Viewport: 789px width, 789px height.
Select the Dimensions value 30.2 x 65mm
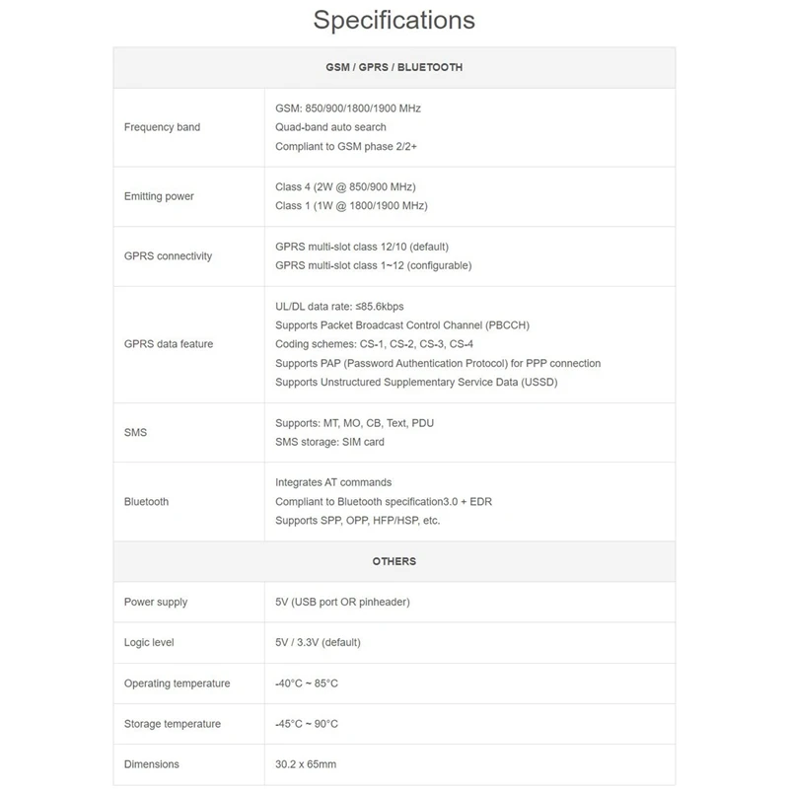(306, 764)
